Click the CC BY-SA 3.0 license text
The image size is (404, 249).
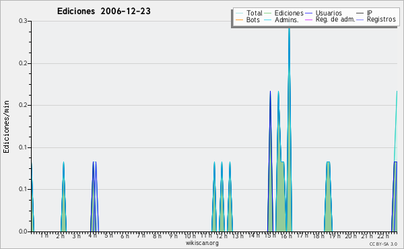pyautogui.click(x=383, y=244)
